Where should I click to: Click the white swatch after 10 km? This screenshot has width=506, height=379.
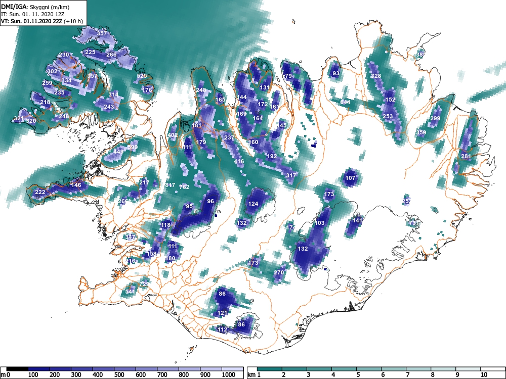click(492, 369)
